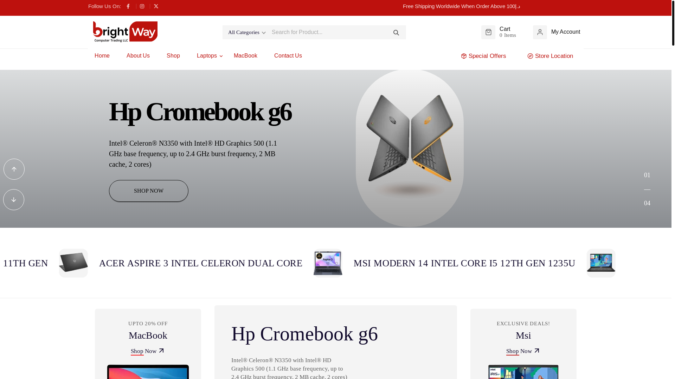
Task: Click the SHOP NOW hero button
Action: (149, 191)
